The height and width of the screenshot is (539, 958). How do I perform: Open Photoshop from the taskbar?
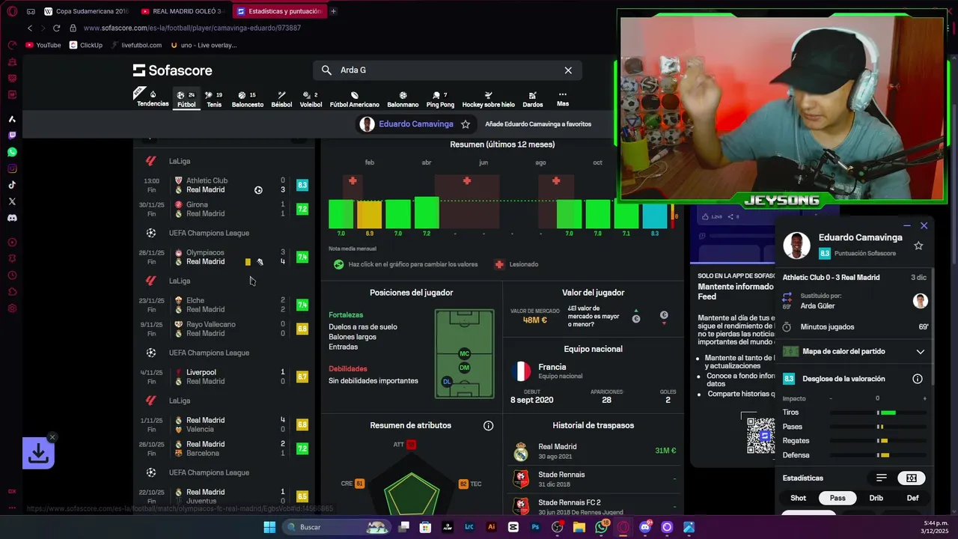pyautogui.click(x=535, y=527)
